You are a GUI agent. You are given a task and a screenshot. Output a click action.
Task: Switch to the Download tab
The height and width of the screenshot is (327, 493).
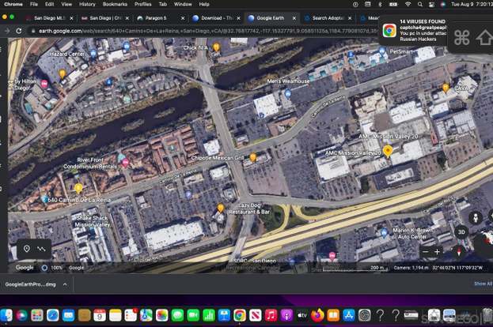click(217, 18)
